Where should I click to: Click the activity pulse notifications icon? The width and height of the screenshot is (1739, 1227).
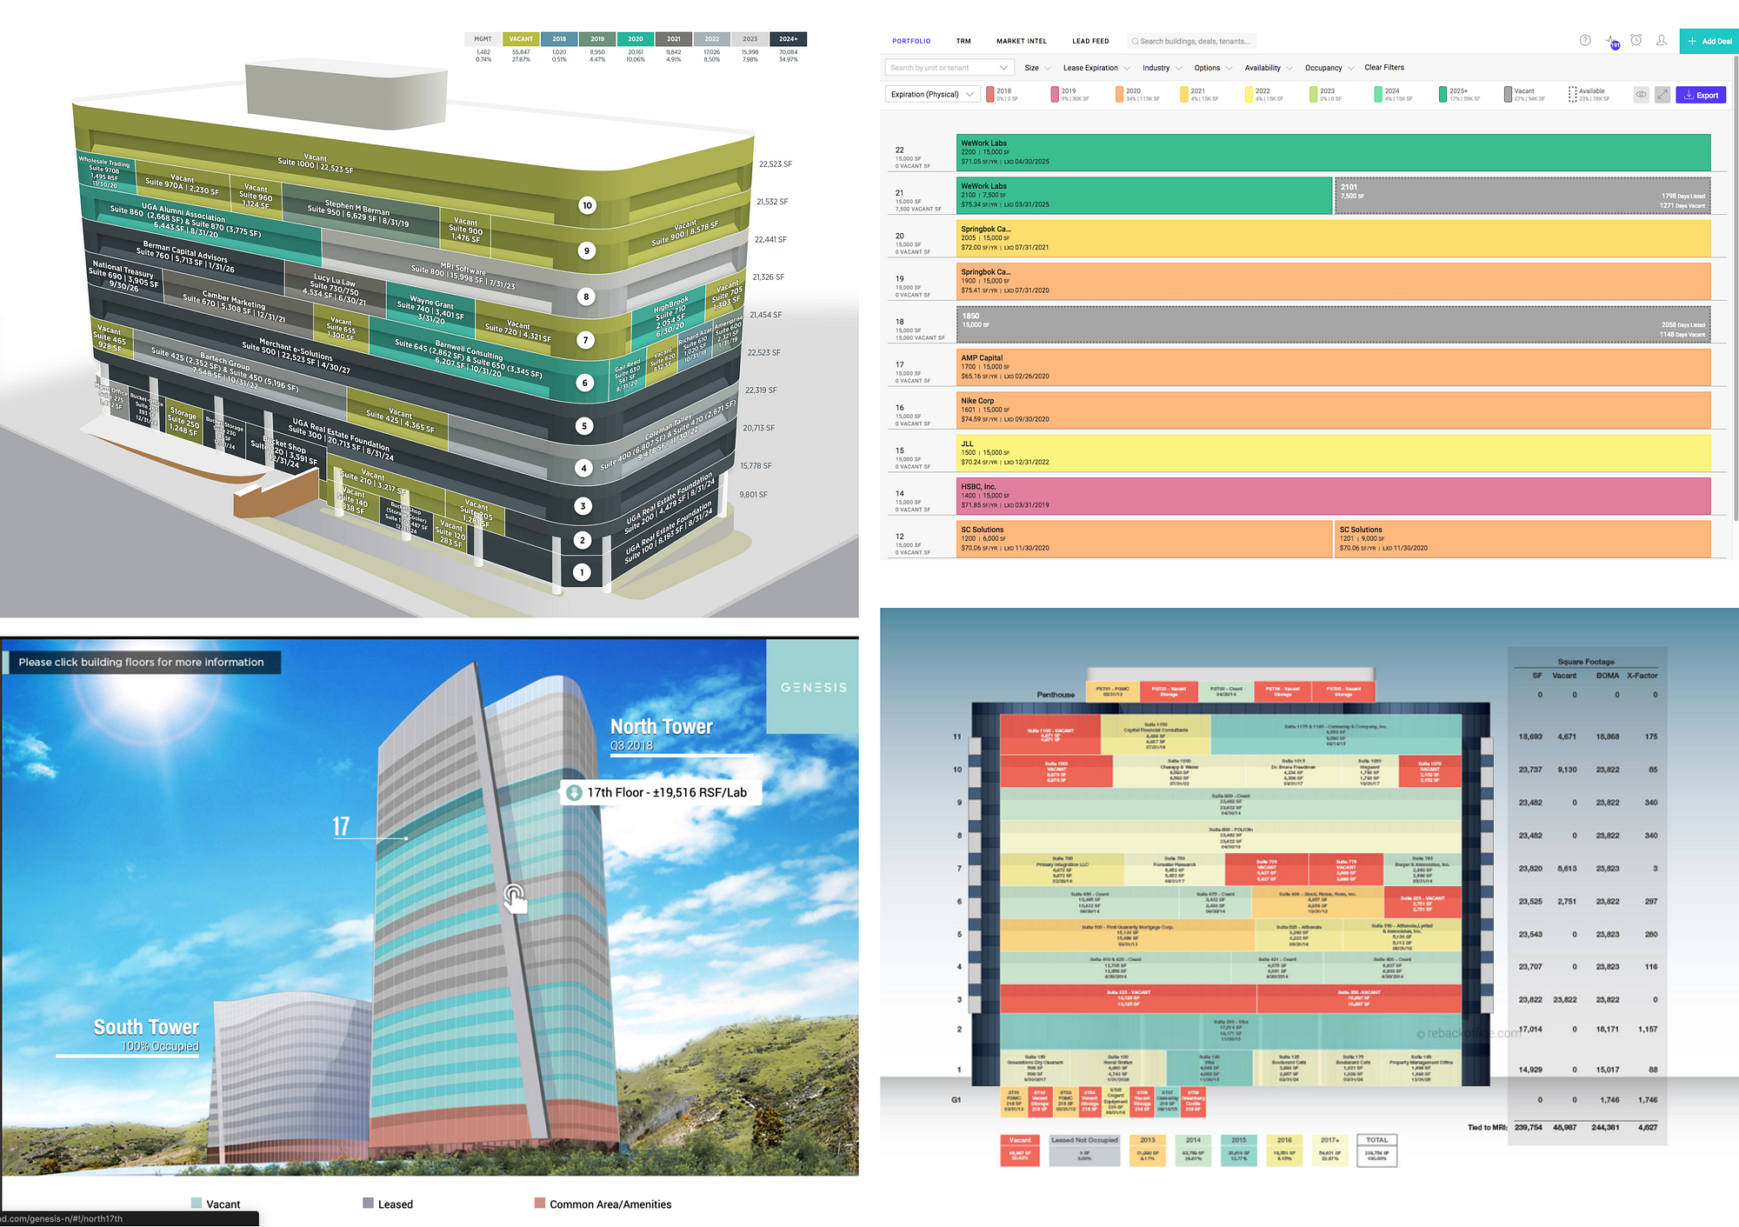(x=1610, y=41)
